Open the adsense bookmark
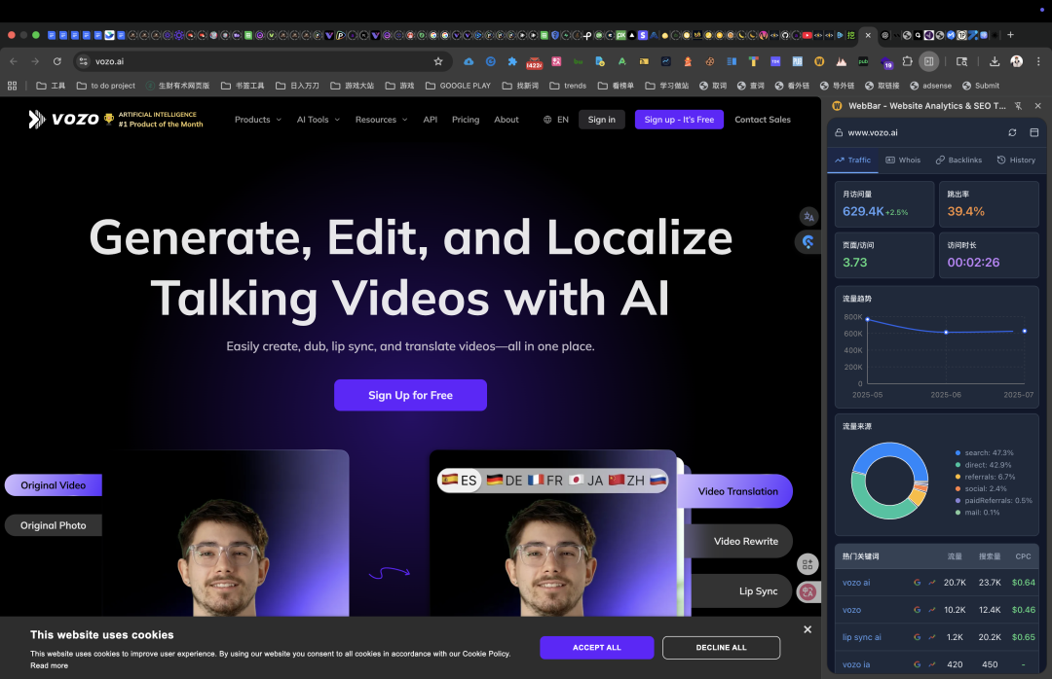The image size is (1052, 679). [930, 86]
